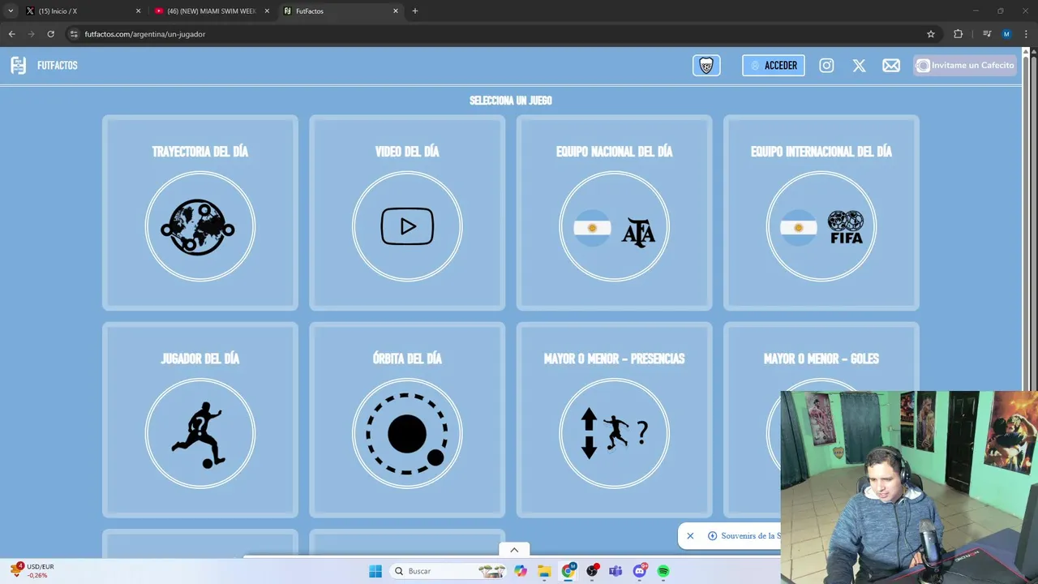1038x584 pixels.
Task: Open the Chrome three-dot menu
Action: [x=1026, y=34]
